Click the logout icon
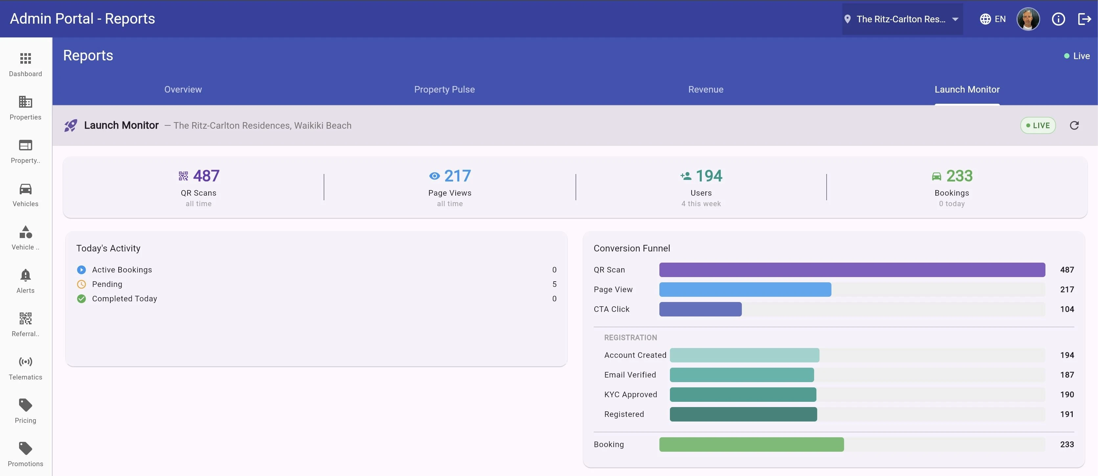 pos(1084,19)
